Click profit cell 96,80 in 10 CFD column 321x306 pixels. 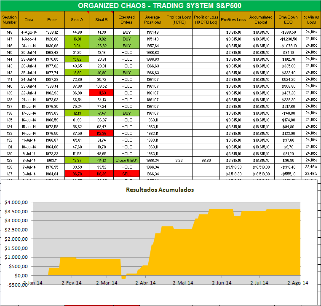pyautogui.click(x=206, y=160)
